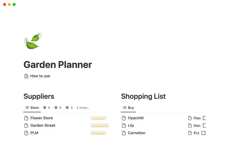
Task: Click the Flower Store star rating
Action: [x=98, y=118]
